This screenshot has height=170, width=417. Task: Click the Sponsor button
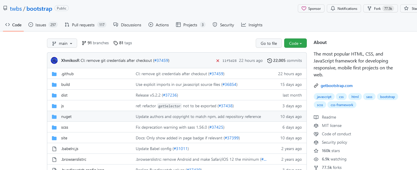pos(311,8)
